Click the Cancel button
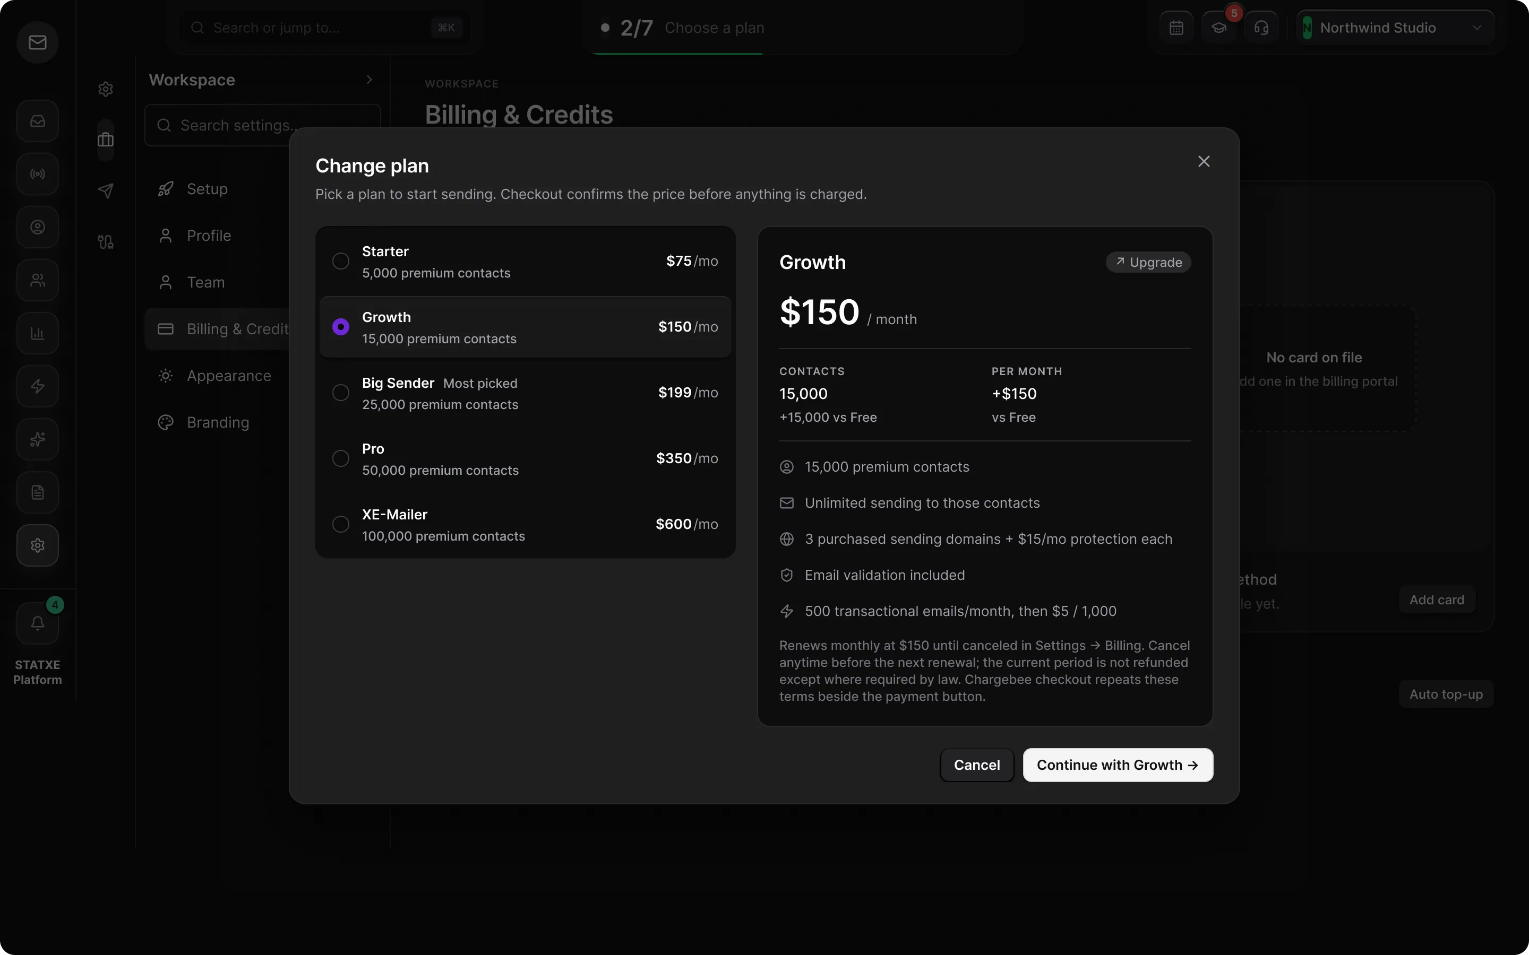 click(976, 765)
